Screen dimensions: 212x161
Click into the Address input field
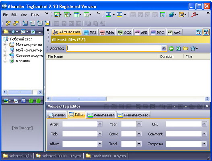click(114, 48)
